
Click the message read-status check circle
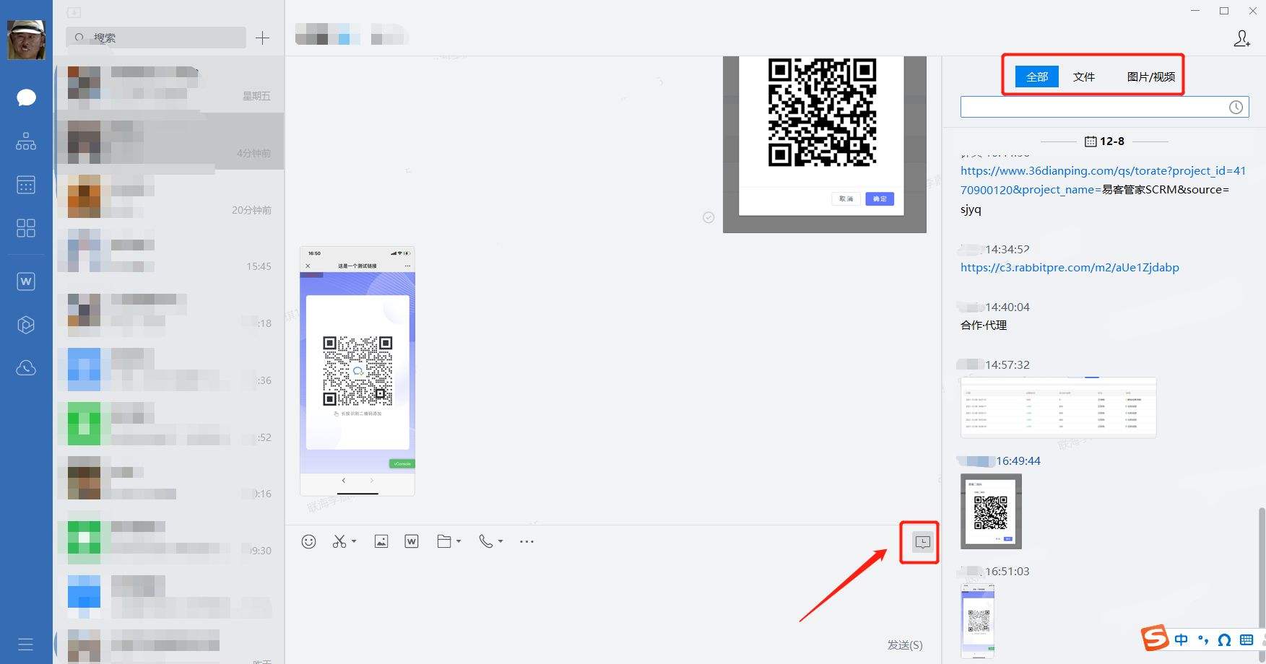708,217
